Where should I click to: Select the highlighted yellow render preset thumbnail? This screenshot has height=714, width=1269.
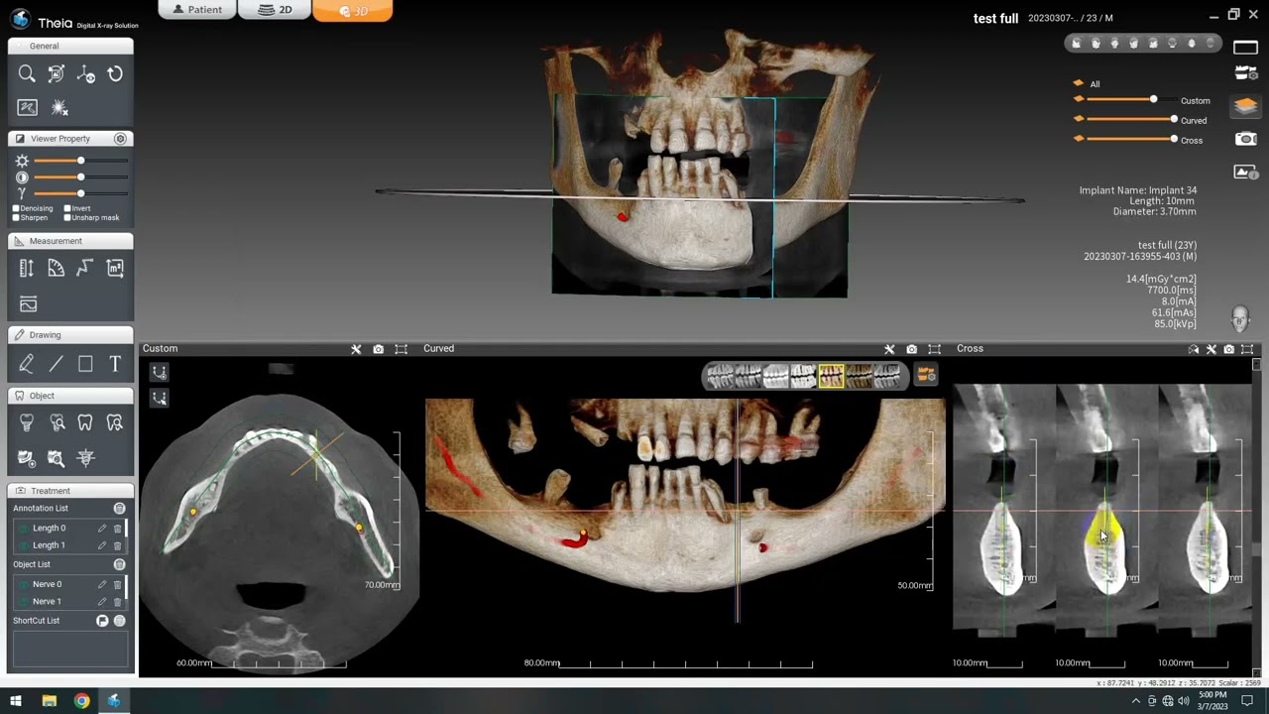click(831, 376)
